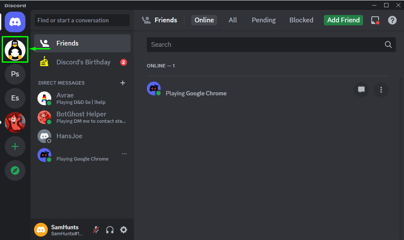The height and width of the screenshot is (240, 404).
Task: Select Friends in the sidebar
Action: pos(82,43)
